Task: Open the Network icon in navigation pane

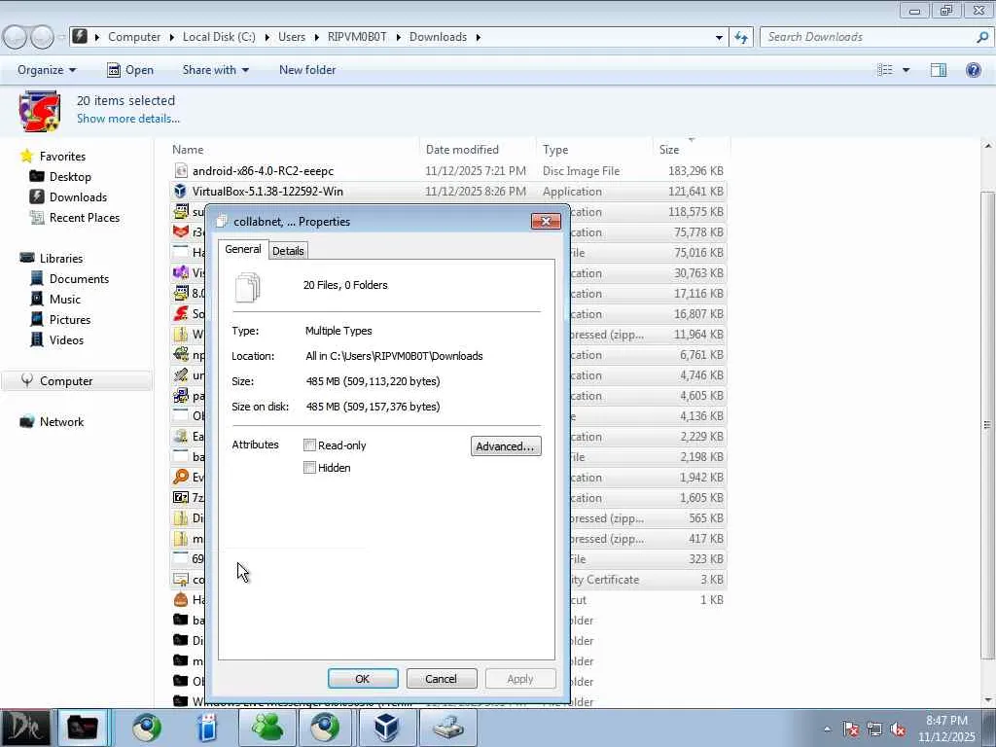Action: 26,422
